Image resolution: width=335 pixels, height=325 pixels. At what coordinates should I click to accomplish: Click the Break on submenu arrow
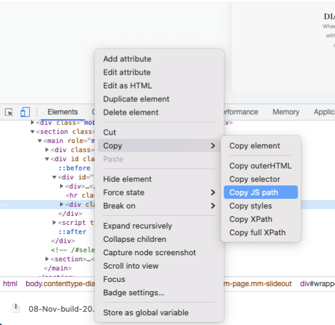click(x=213, y=206)
